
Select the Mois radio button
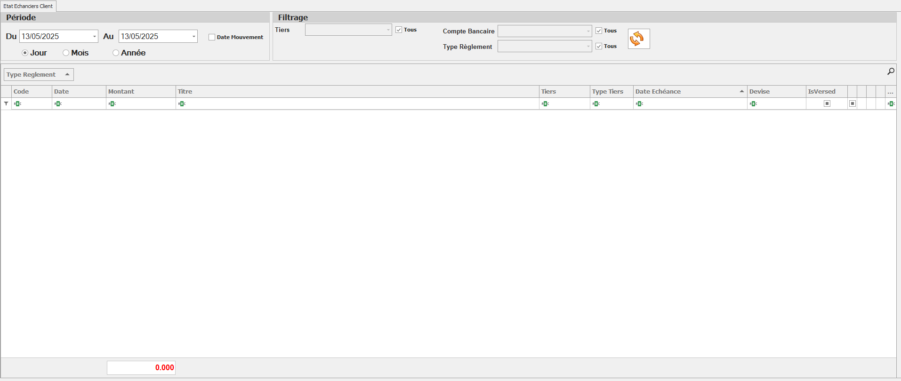click(66, 53)
